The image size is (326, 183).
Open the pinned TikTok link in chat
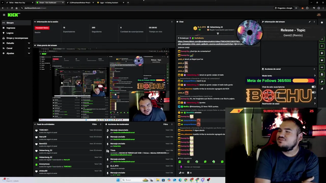tap(209, 43)
